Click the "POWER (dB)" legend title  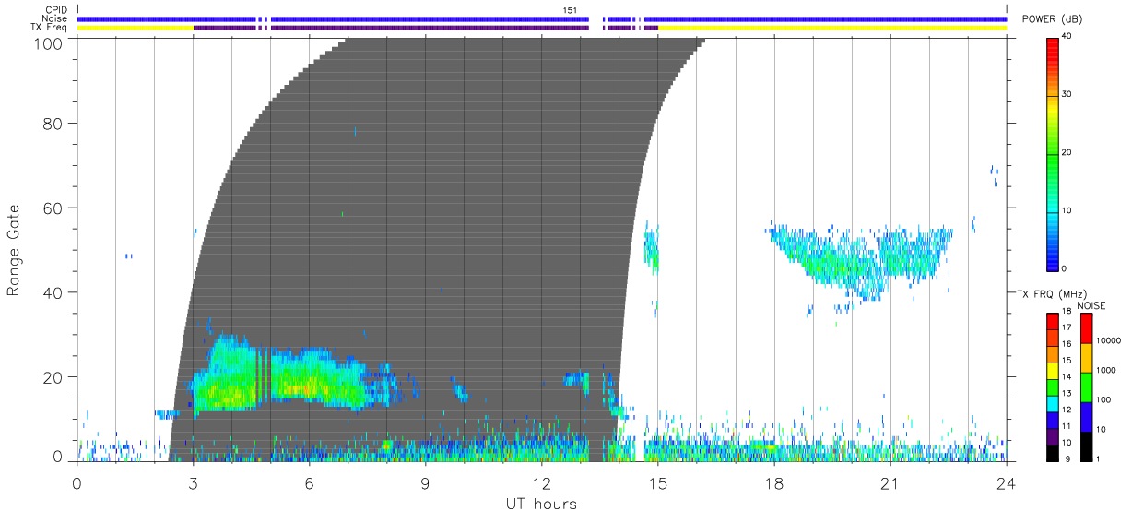(x=1053, y=19)
